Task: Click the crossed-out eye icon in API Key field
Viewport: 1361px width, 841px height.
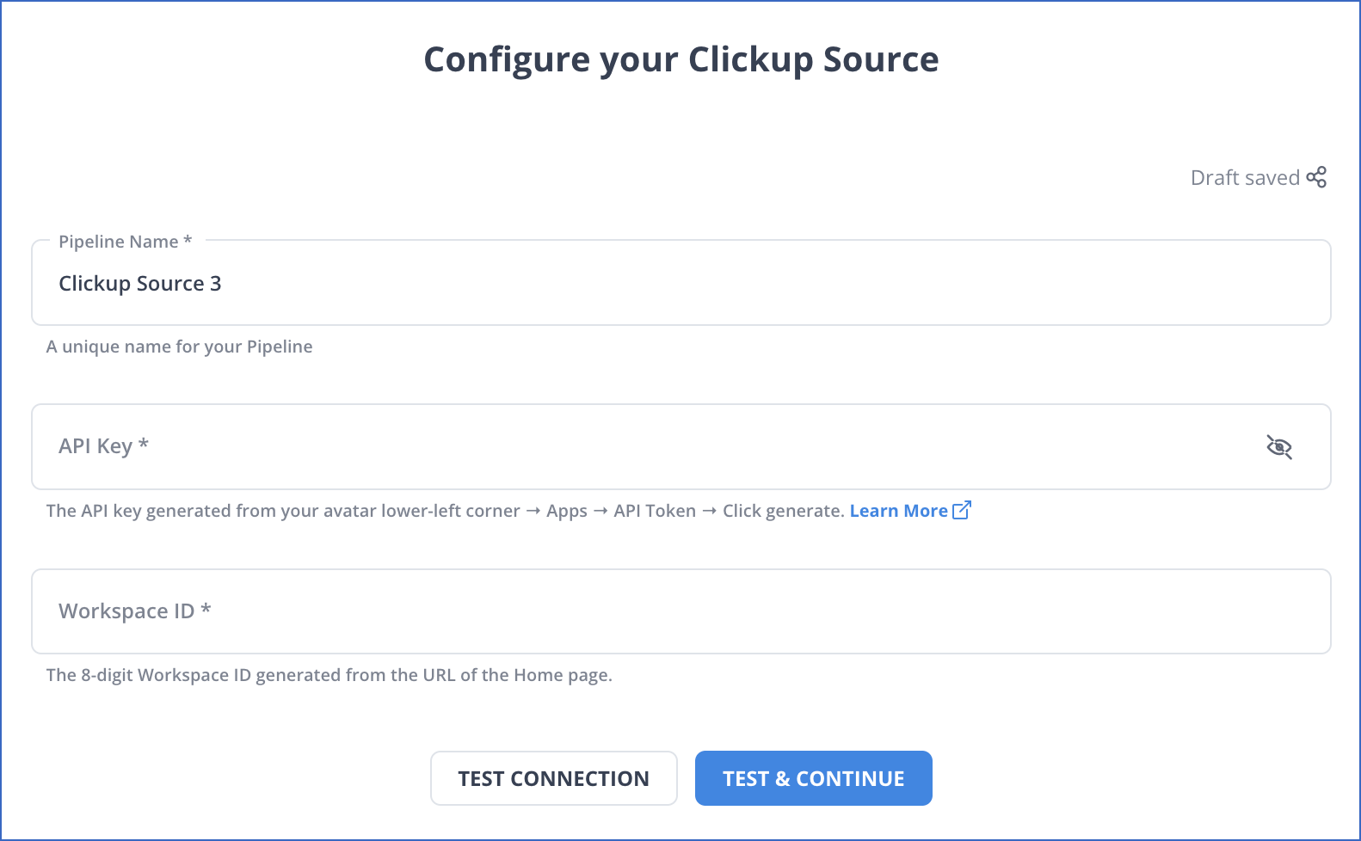Action: tap(1279, 447)
